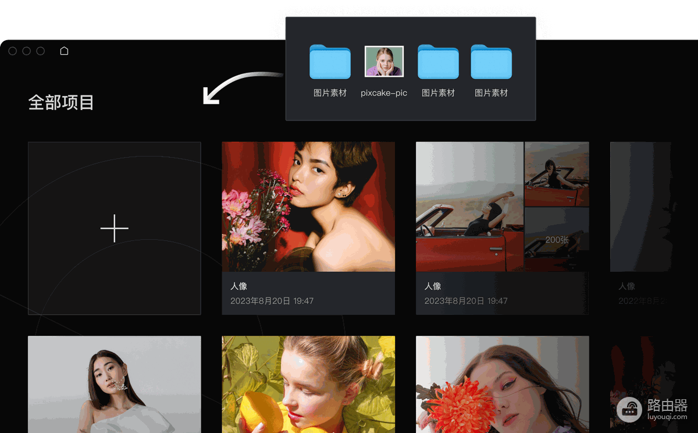The width and height of the screenshot is (698, 433).
Task: Open the short-haired woman with flowers project
Action: click(x=308, y=207)
